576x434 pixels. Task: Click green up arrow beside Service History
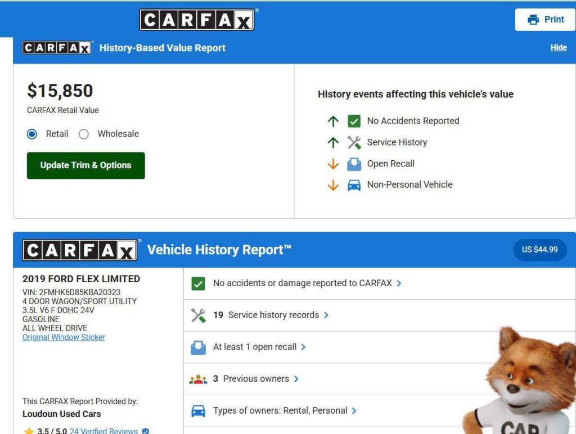point(333,142)
